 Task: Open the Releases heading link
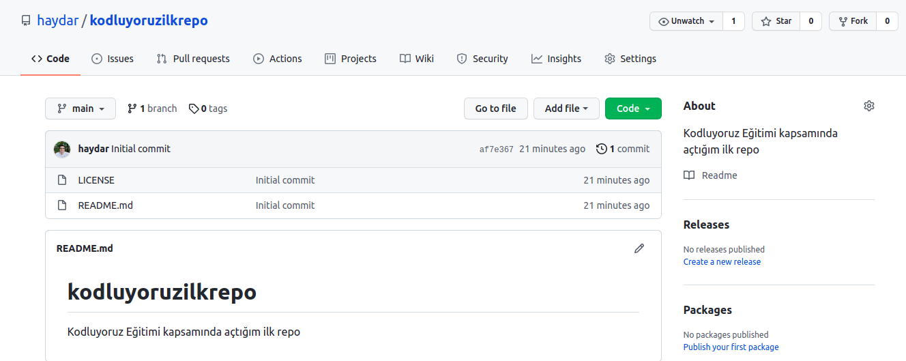[706, 225]
